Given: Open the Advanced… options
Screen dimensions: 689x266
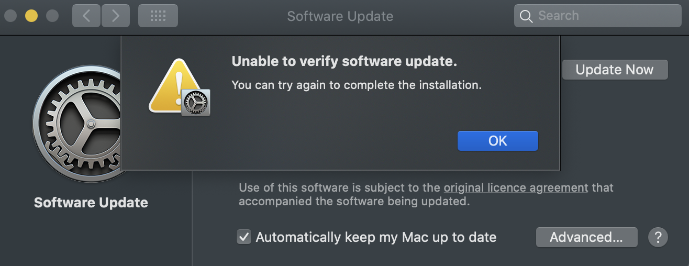Looking at the screenshot, I should 586,237.
